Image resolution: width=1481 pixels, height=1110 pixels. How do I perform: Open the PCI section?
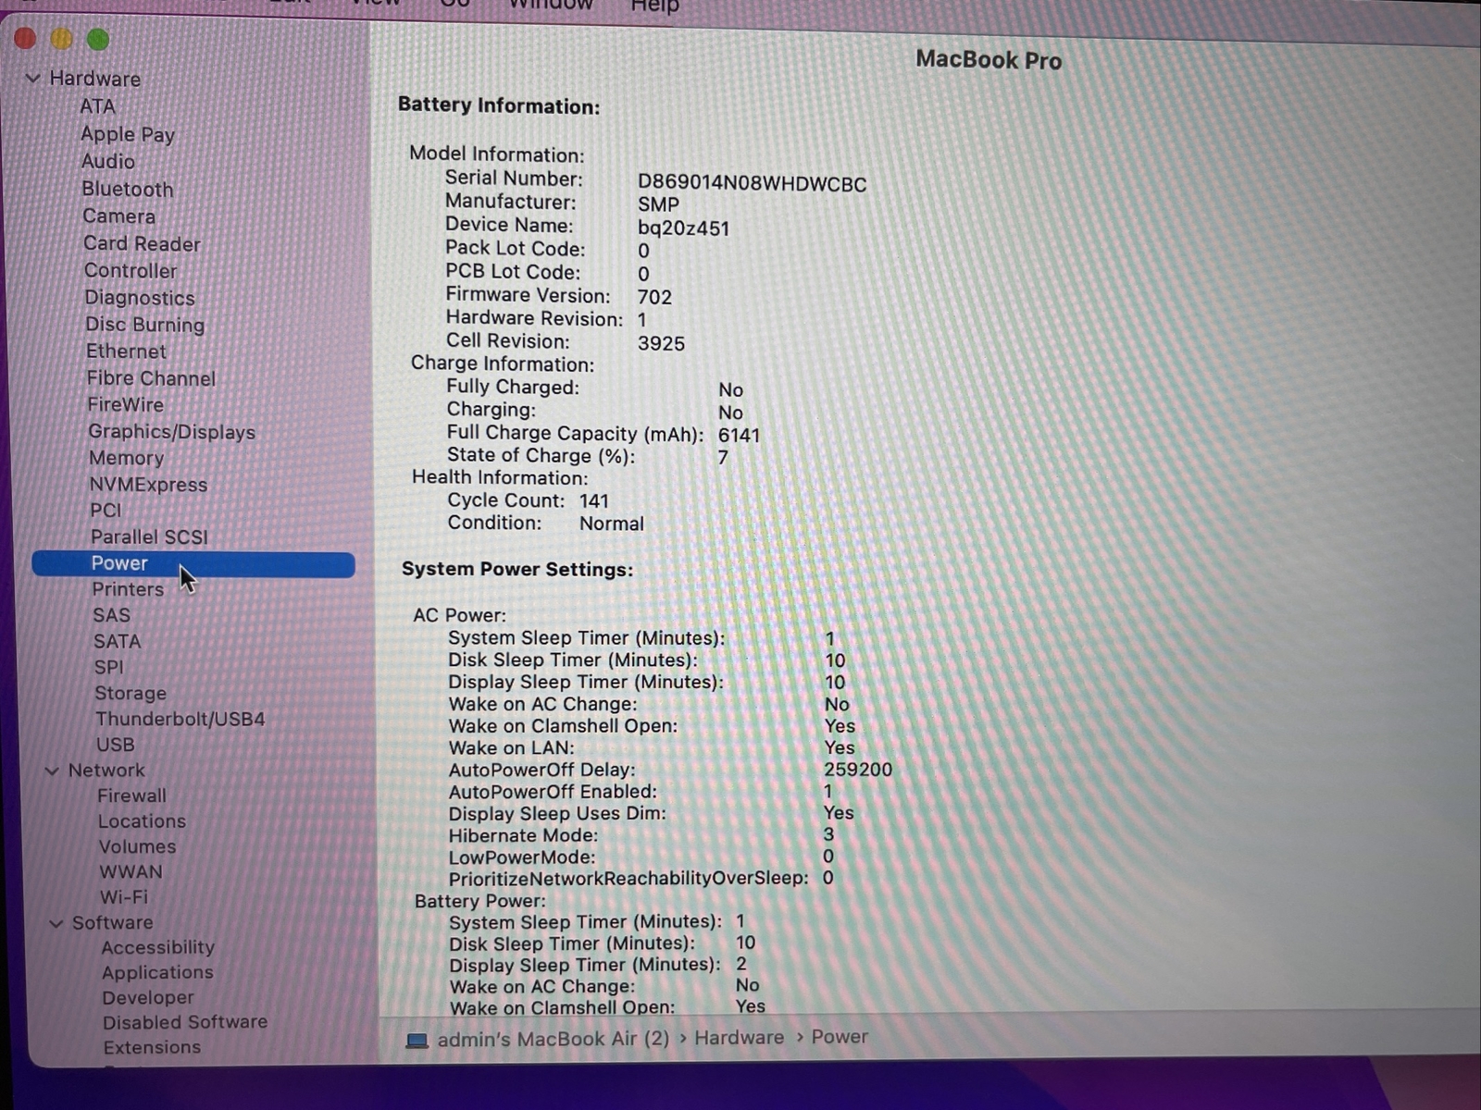tap(106, 511)
